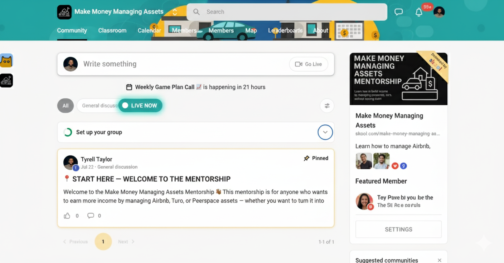Click the search magnifier icon

[x=197, y=12]
